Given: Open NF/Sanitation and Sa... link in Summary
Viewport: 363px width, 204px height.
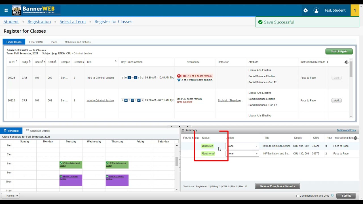Looking at the screenshot, I should coord(277,154).
